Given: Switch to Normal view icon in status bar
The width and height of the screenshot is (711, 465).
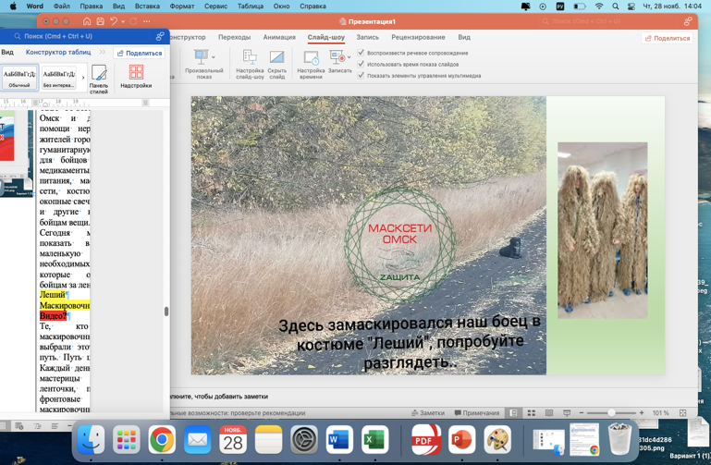Looking at the screenshot, I should pyautogui.click(x=513, y=413).
